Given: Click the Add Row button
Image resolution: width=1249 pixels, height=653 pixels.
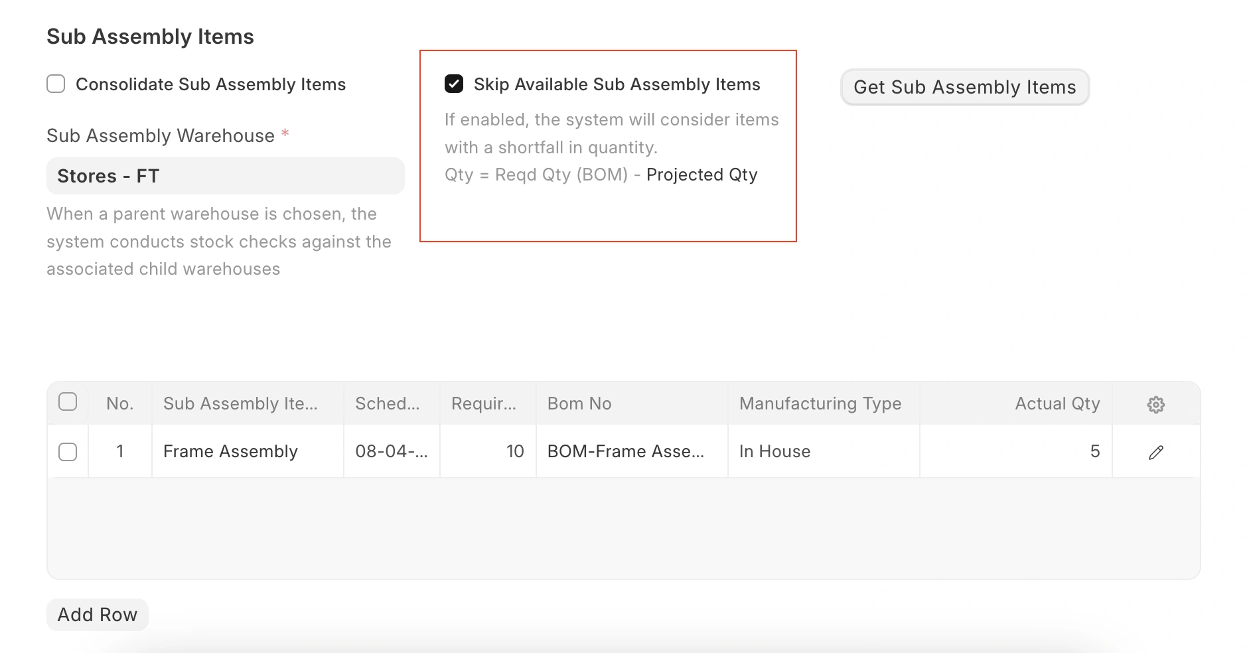Looking at the screenshot, I should (x=98, y=615).
